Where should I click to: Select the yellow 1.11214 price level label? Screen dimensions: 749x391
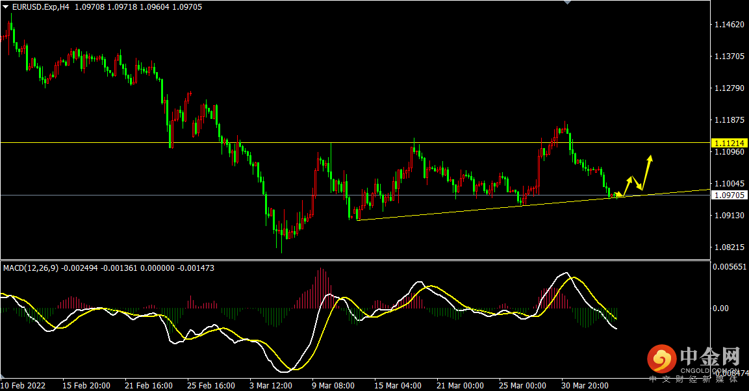coord(729,144)
